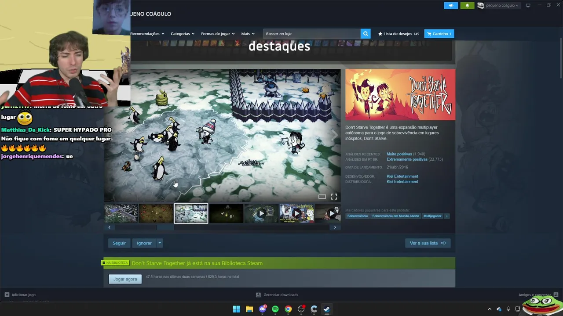Select the first screenshot thumbnail
This screenshot has height=316, width=563.
point(121,213)
